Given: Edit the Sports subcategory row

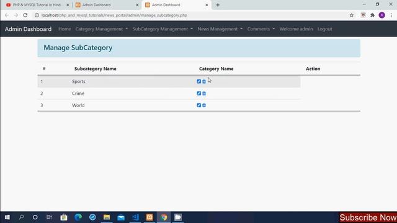Looking at the screenshot, I should click(198, 81).
